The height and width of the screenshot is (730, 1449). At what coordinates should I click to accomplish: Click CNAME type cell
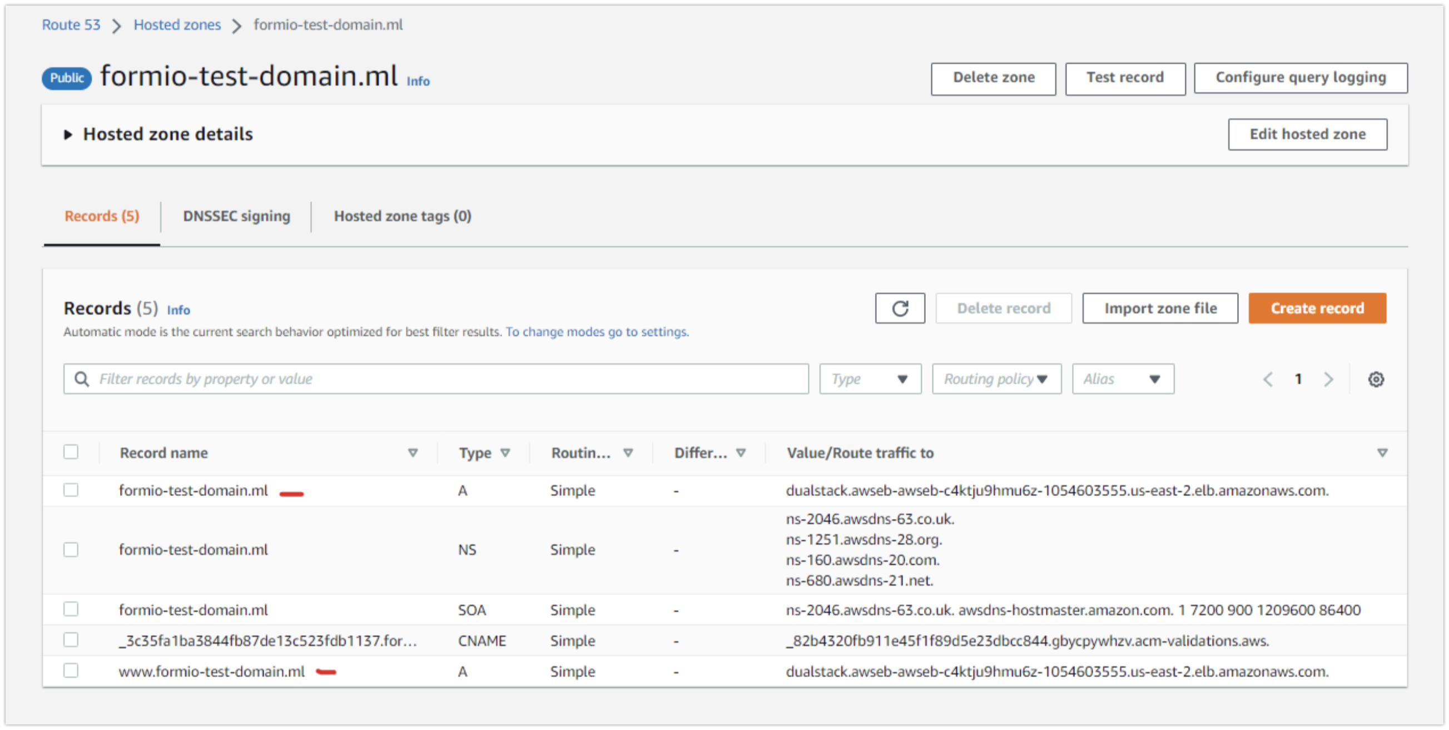pyautogui.click(x=482, y=641)
